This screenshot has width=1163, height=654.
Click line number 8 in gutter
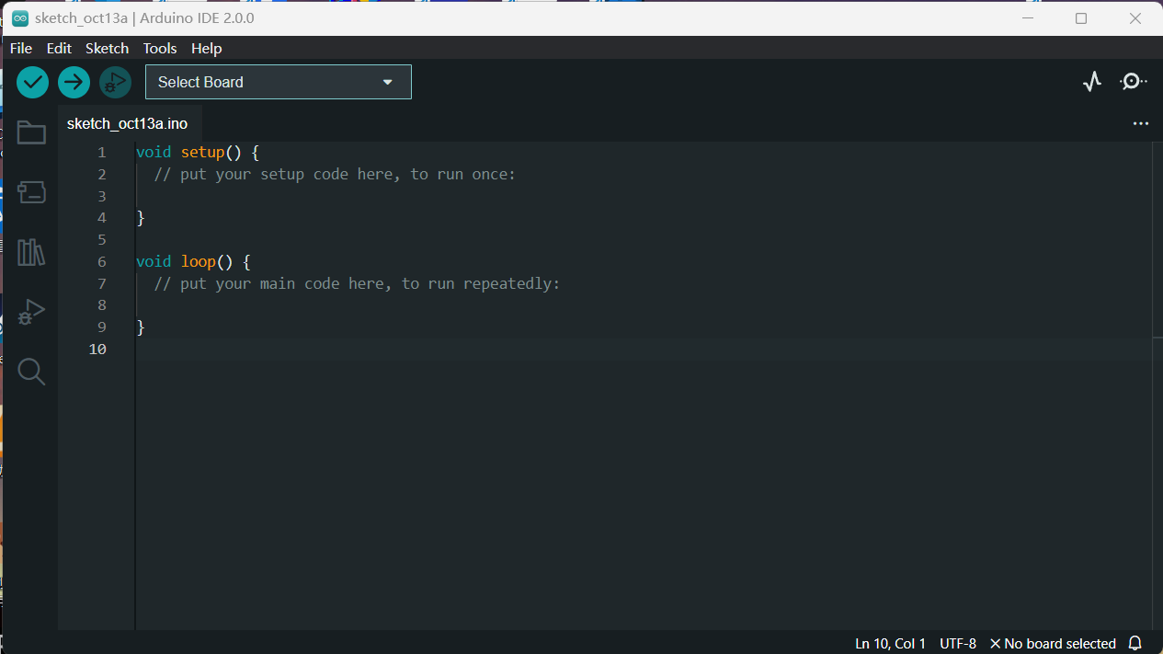[102, 305]
